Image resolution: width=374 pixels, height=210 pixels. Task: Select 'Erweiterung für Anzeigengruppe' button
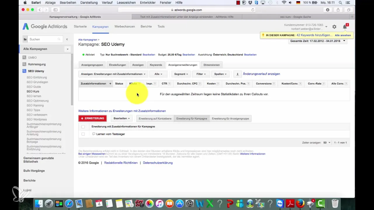pyautogui.click(x=231, y=118)
